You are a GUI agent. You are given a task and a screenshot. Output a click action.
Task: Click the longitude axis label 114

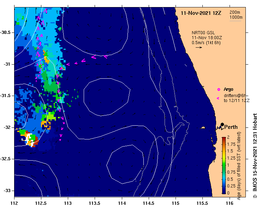[x=122, y=203]
